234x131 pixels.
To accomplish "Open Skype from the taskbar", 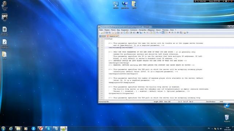I will pyautogui.click(x=49, y=128).
